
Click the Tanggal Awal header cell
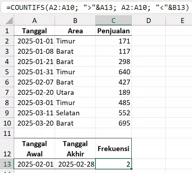click(34, 149)
